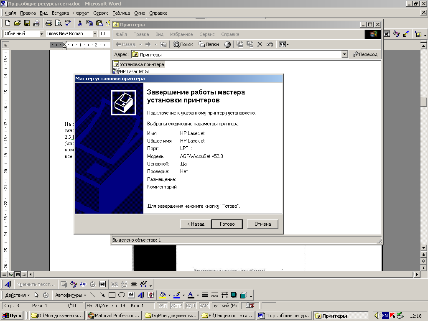Toggle the ВДЛ extend selection indicator
Viewport: 428px width, 321px height.
coord(191,306)
